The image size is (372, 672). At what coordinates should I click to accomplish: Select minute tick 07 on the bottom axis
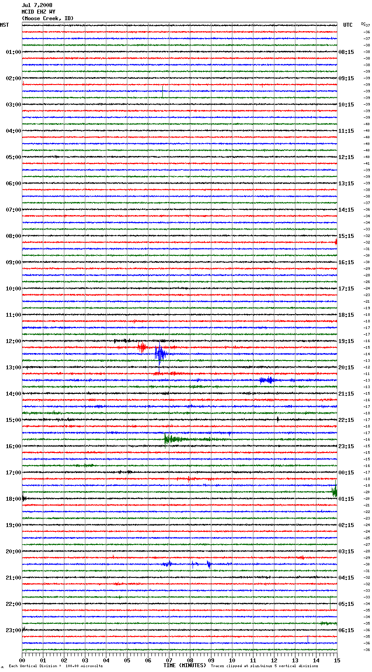pyautogui.click(x=169, y=660)
